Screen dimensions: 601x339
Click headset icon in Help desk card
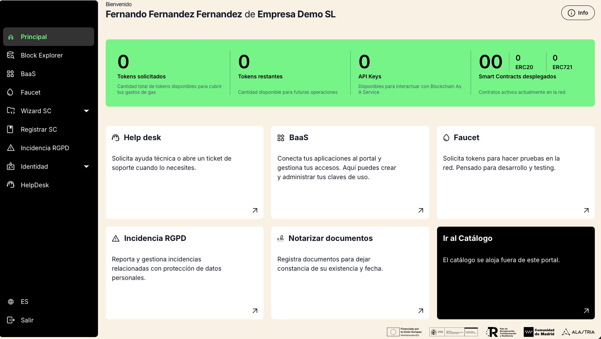(x=115, y=138)
